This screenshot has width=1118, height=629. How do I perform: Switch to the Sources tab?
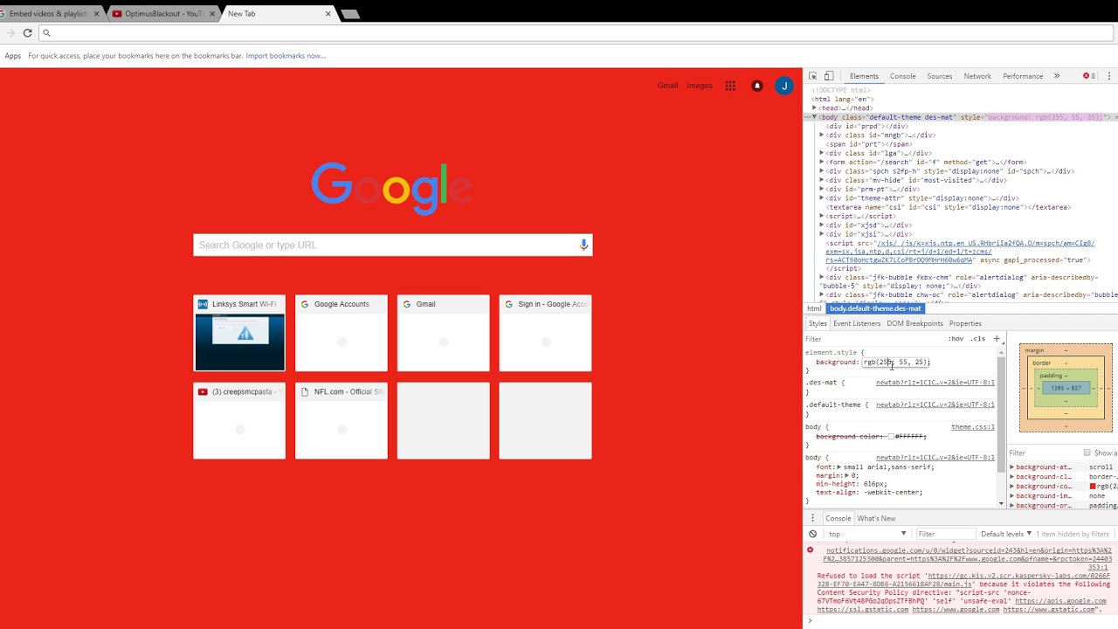[x=940, y=76]
